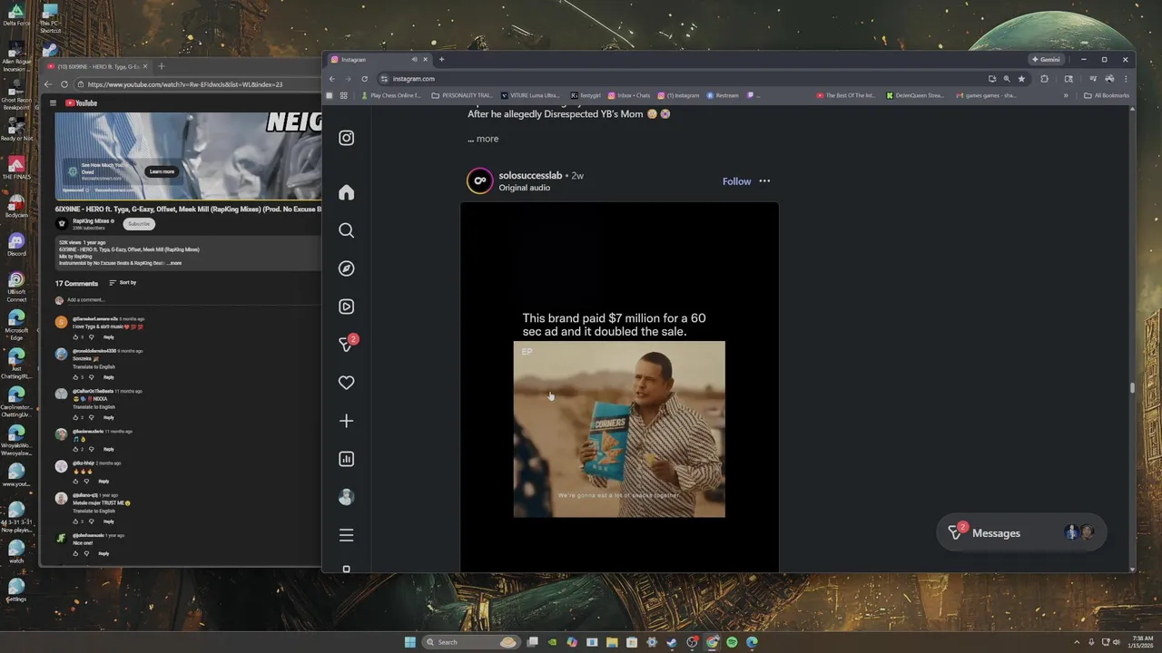Click Subscribe to RapKing Mixes
Image resolution: width=1162 pixels, height=653 pixels.
pos(139,224)
